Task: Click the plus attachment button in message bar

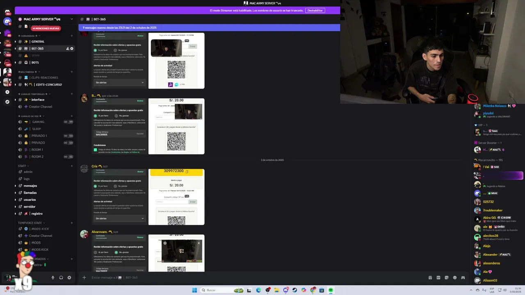Action: pyautogui.click(x=84, y=277)
